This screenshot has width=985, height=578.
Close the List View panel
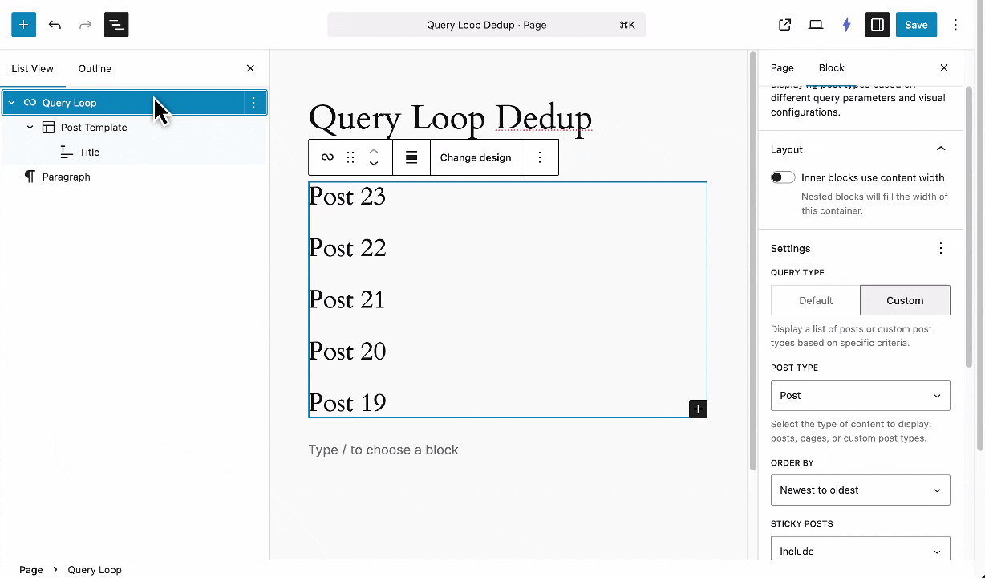click(x=250, y=68)
